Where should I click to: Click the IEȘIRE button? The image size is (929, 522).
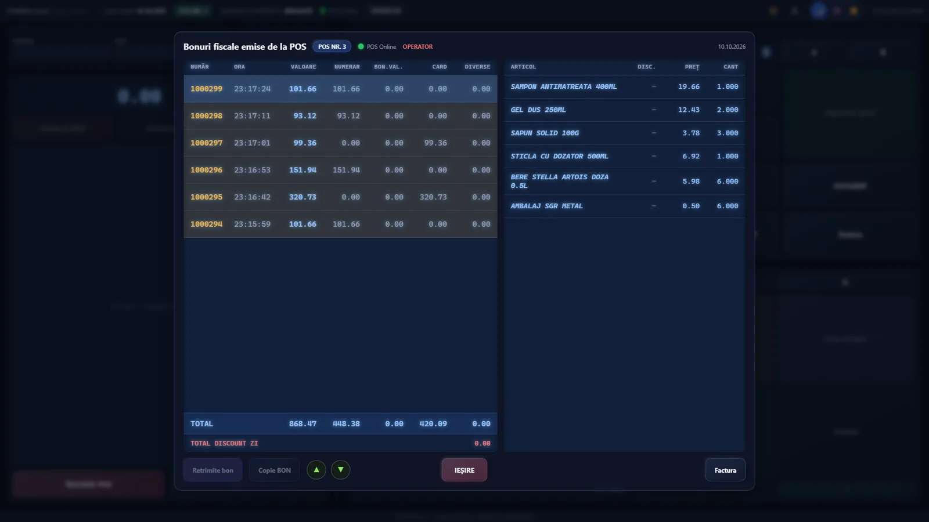[x=464, y=470]
